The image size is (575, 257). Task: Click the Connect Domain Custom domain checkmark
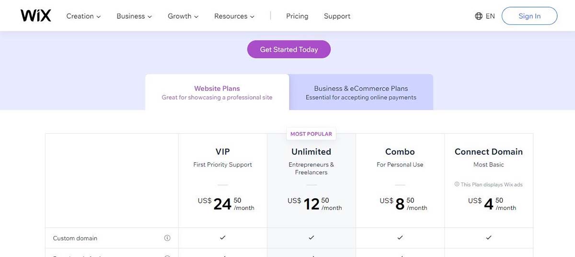click(488, 237)
